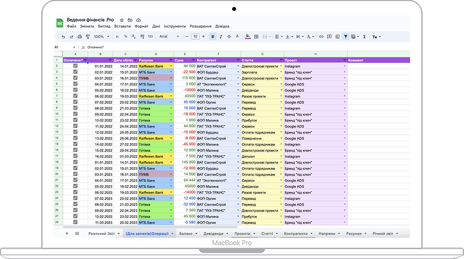This screenshot has width=464, height=259.
Task: Open filter dropdown on Рахунок header
Action: [x=171, y=60]
